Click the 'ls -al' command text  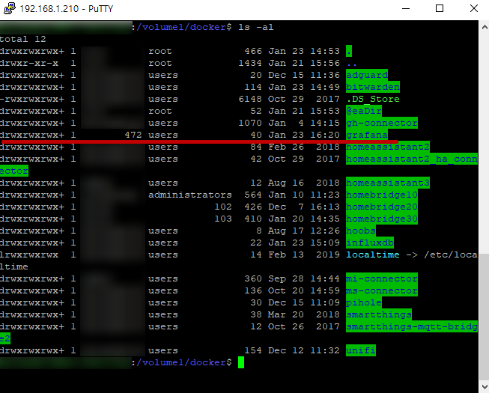255,27
